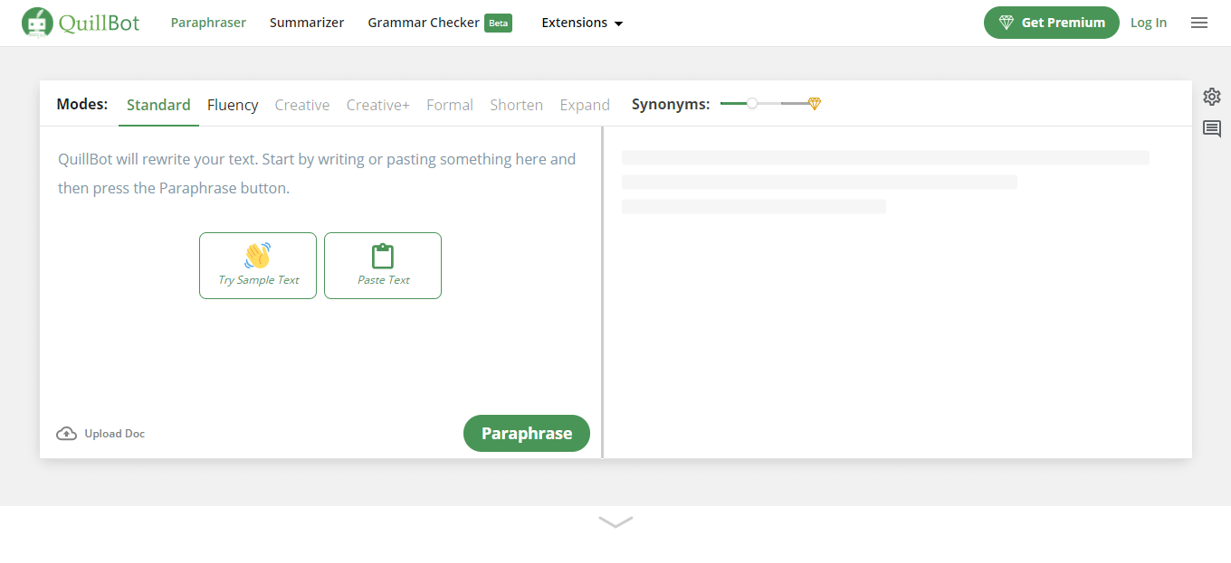Switch to Creative mode

click(302, 105)
